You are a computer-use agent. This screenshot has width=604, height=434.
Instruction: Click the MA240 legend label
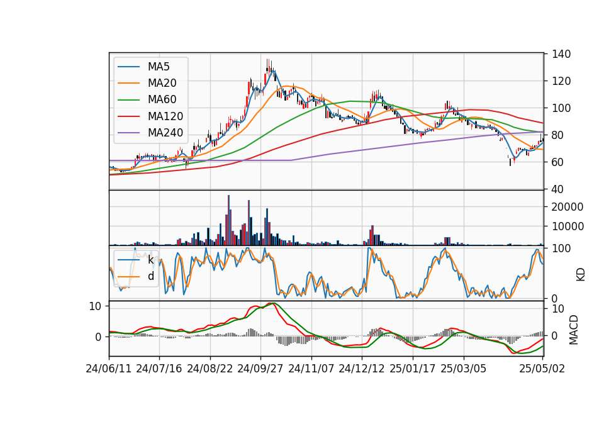click(x=165, y=133)
